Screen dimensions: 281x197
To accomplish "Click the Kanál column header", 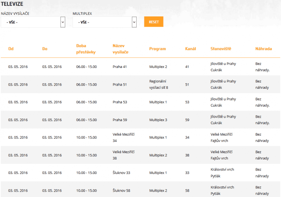I will (190, 48).
